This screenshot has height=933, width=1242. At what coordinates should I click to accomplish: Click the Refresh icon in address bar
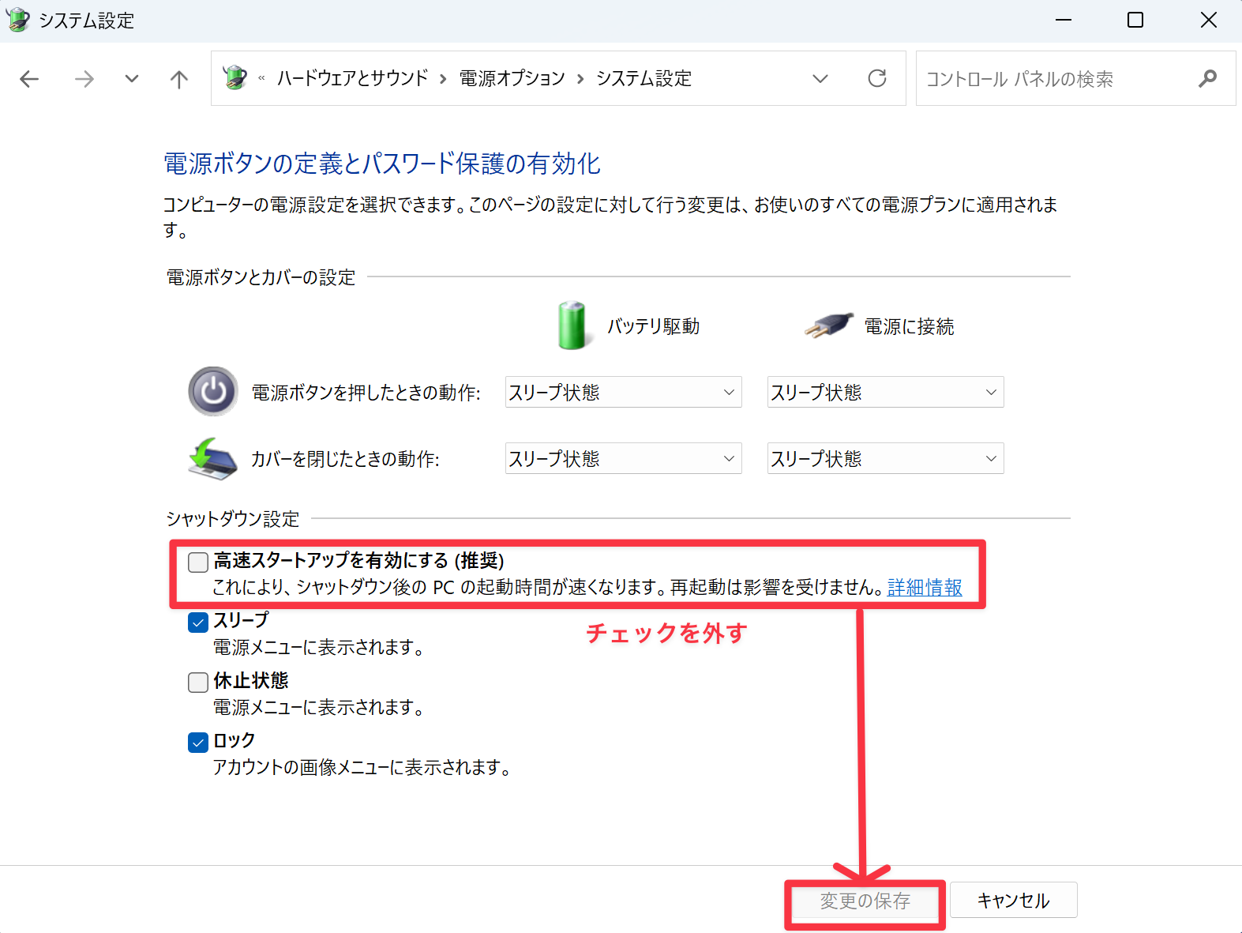(x=876, y=78)
